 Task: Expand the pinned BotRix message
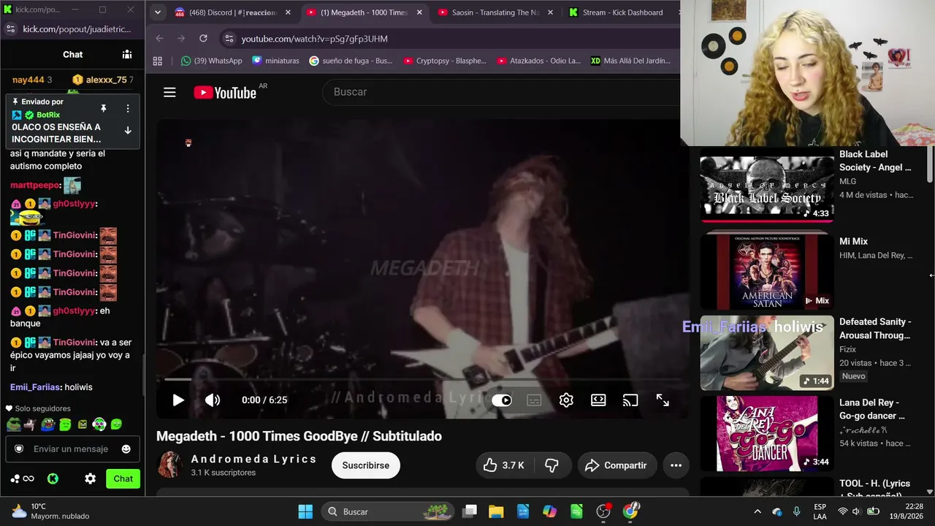[x=128, y=131]
